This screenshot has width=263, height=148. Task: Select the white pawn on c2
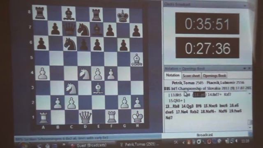(x=71, y=103)
